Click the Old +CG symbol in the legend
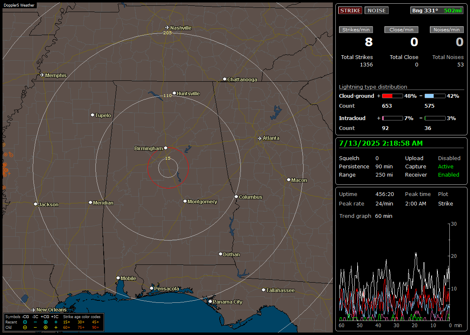 pos(45,328)
